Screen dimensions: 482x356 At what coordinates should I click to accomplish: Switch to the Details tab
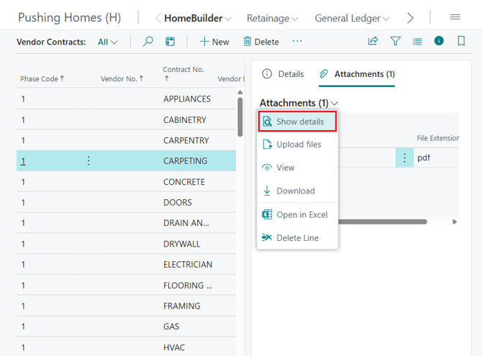(283, 74)
